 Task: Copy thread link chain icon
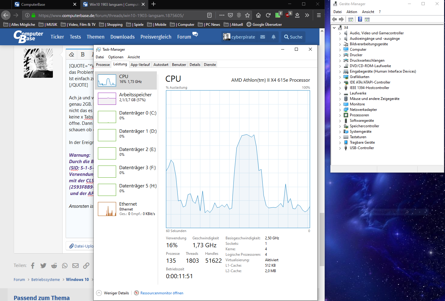(86, 266)
